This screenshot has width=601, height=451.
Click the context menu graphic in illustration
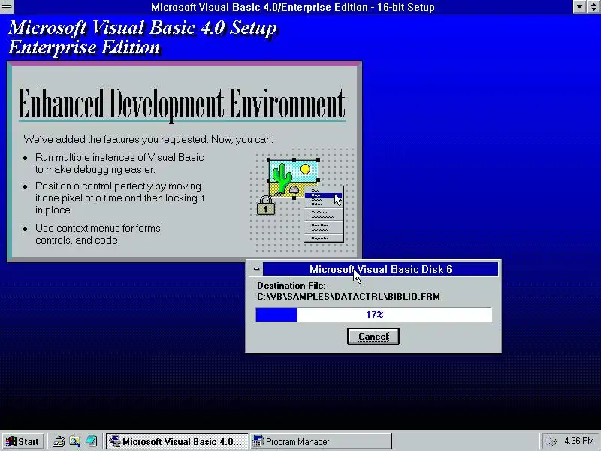[324, 214]
